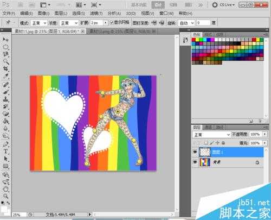The image size is (271, 220).
Task: Open the layer blend mode 正常 dropdown
Action: tap(211, 135)
